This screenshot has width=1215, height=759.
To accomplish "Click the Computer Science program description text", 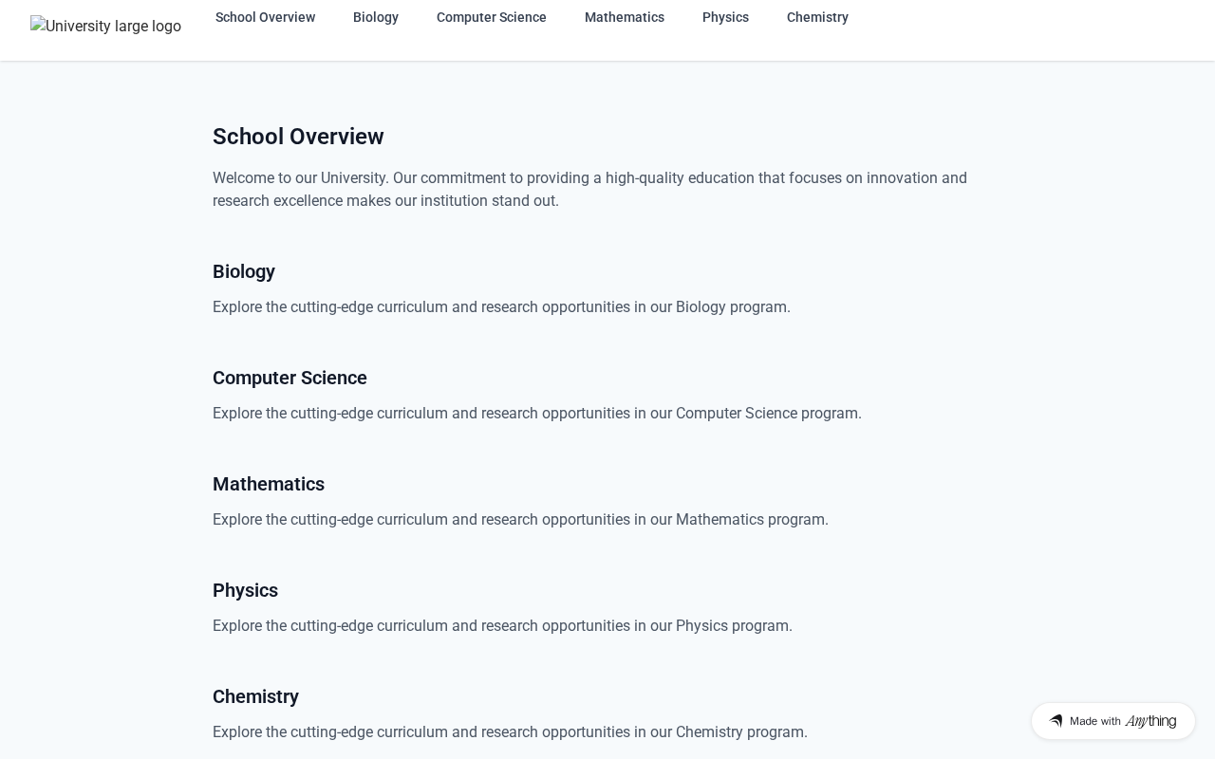I will point(537,414).
